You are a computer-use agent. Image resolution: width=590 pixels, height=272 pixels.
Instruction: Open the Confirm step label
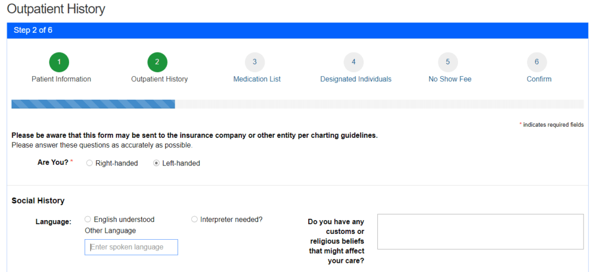539,80
